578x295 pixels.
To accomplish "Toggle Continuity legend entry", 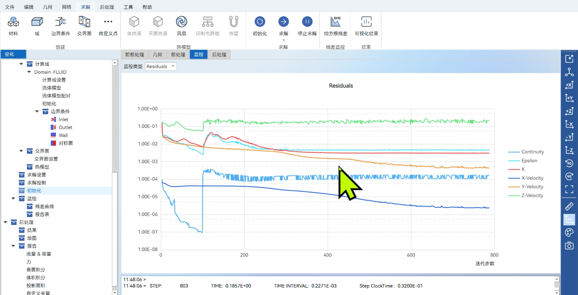I will [526, 152].
